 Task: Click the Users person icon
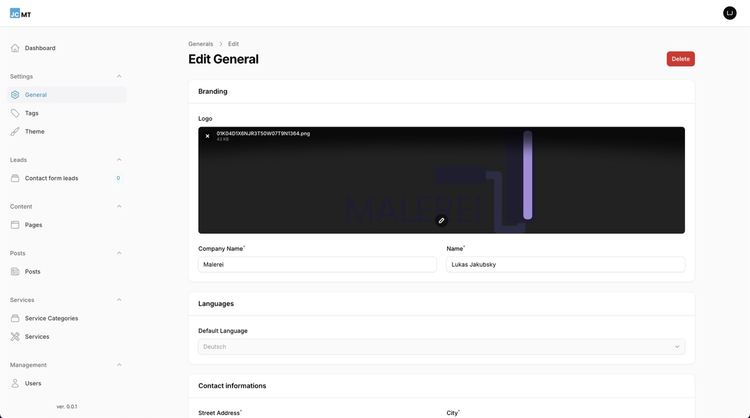pyautogui.click(x=15, y=383)
